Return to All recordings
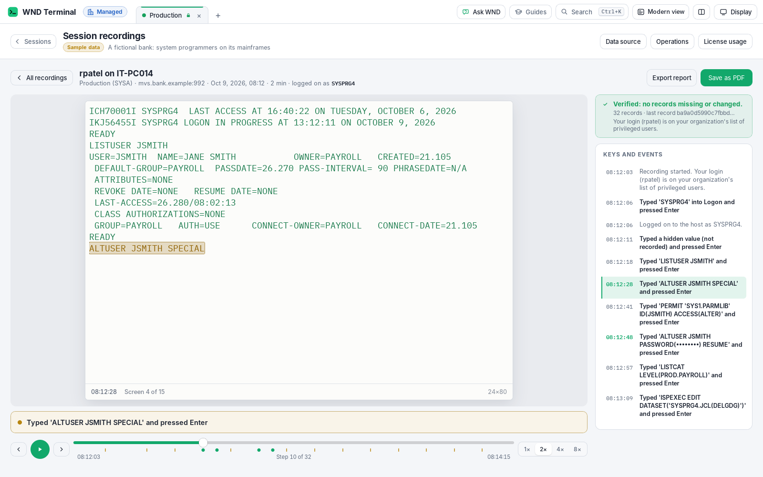The image size is (763, 477). coord(41,78)
